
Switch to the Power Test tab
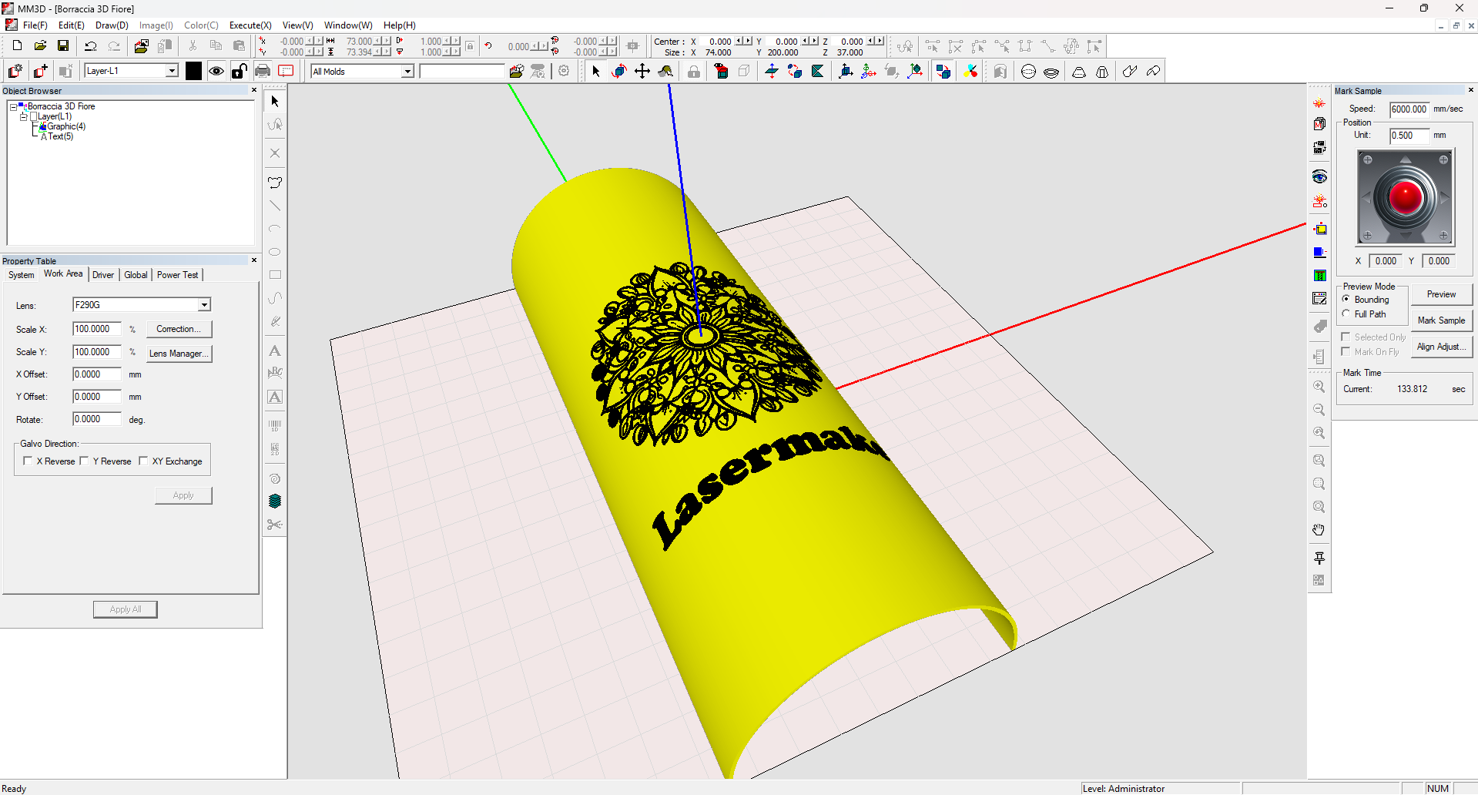(x=177, y=275)
